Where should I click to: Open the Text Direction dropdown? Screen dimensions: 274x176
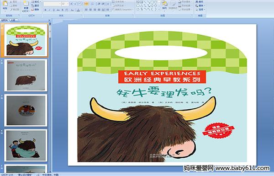(x=119, y=2)
